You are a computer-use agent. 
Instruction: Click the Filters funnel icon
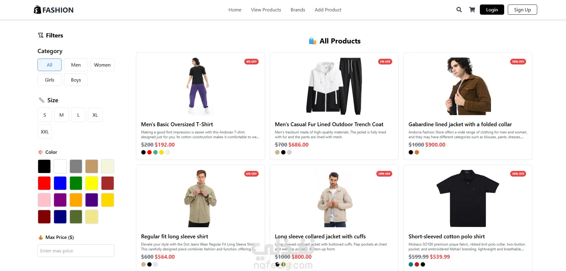[x=41, y=35]
